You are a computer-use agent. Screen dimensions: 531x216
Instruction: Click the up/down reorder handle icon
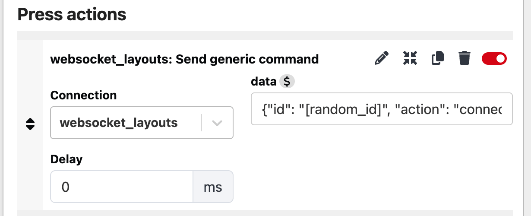point(30,124)
